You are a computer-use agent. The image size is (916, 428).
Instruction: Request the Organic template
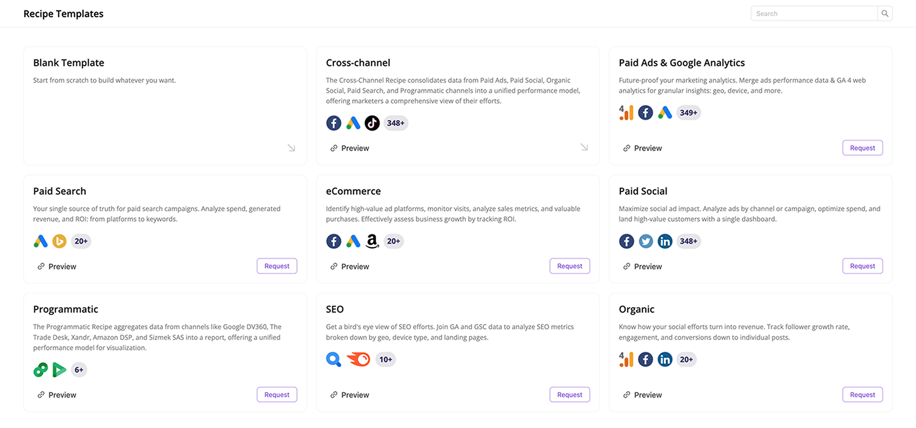click(862, 394)
